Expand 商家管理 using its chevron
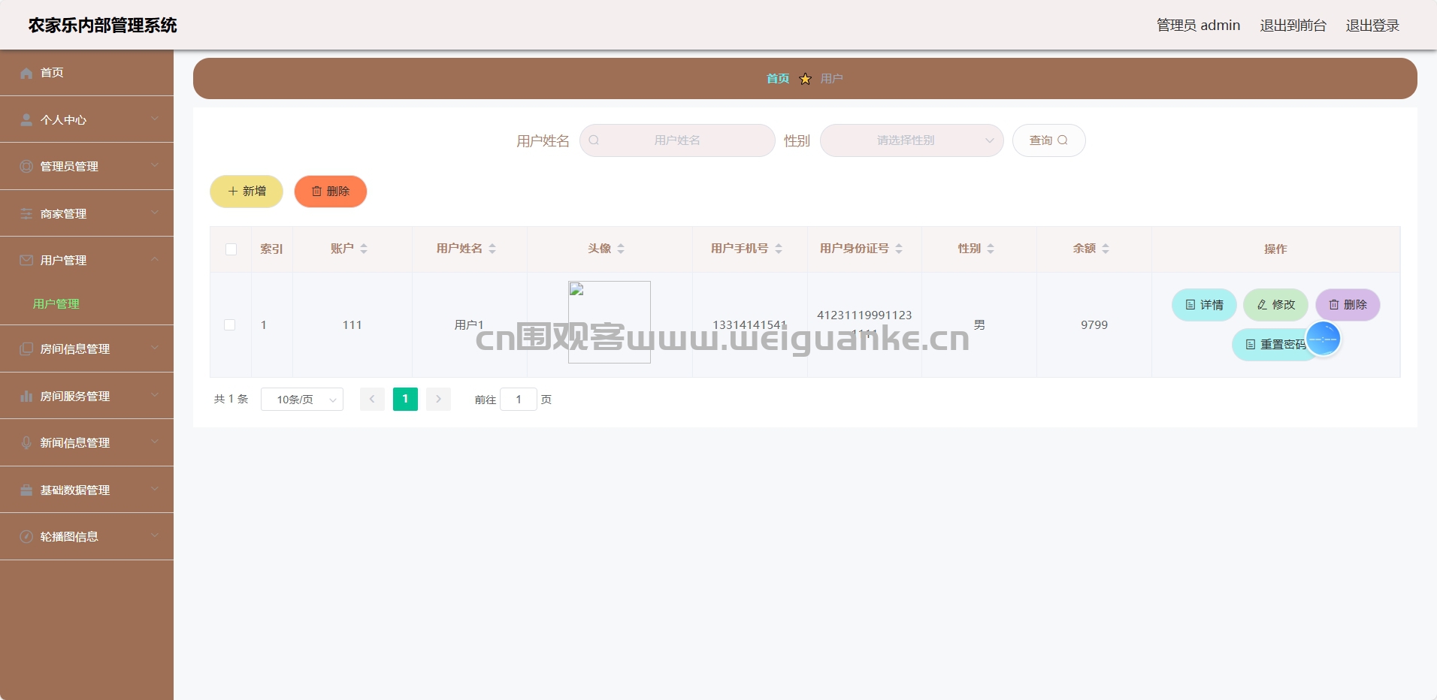This screenshot has width=1437, height=700. point(155,213)
